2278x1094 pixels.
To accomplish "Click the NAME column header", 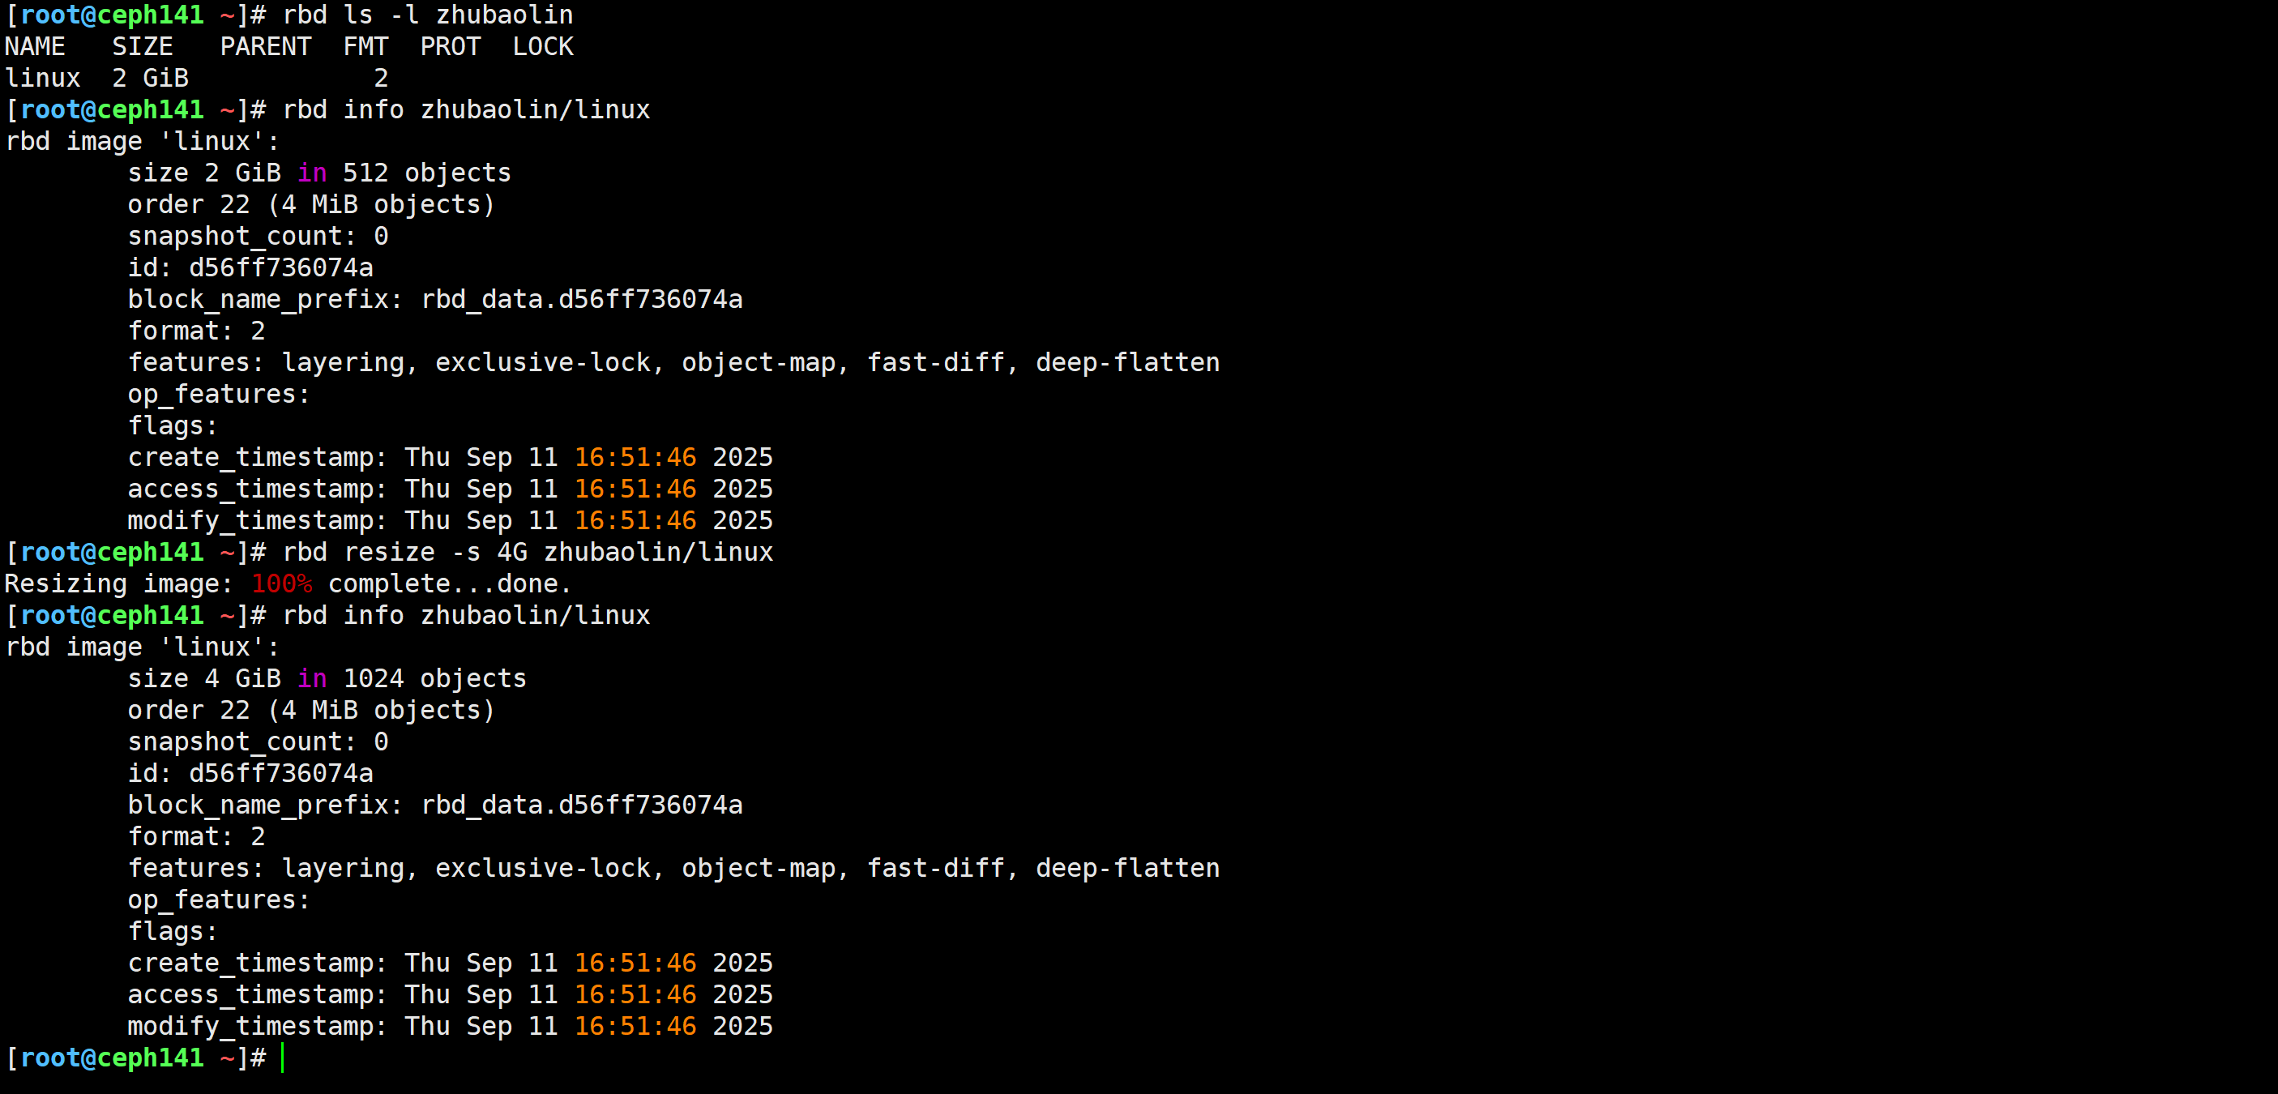I will pyautogui.click(x=36, y=47).
